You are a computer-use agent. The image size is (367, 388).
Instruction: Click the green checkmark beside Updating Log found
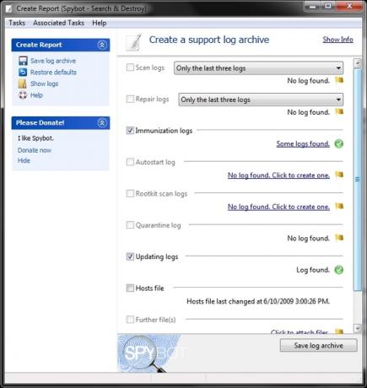pyautogui.click(x=339, y=270)
